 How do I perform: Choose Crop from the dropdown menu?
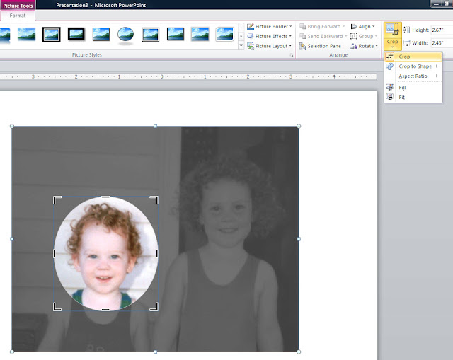(x=404, y=57)
